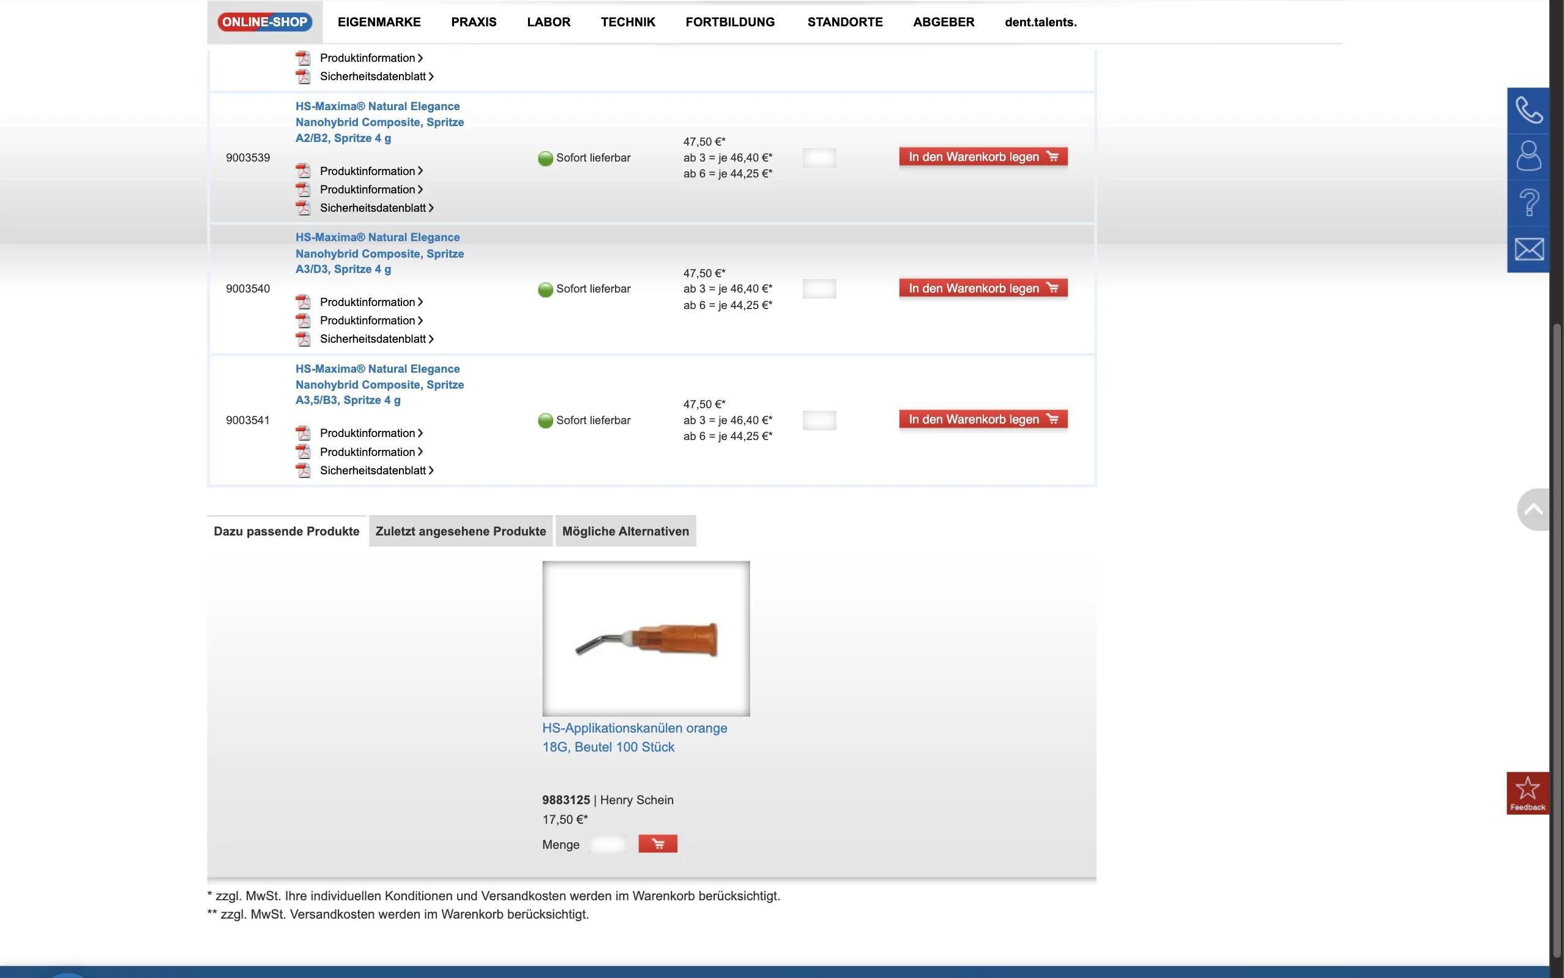
Task: Open second Produktinformation PDF icon for 9003541
Action: tap(303, 452)
